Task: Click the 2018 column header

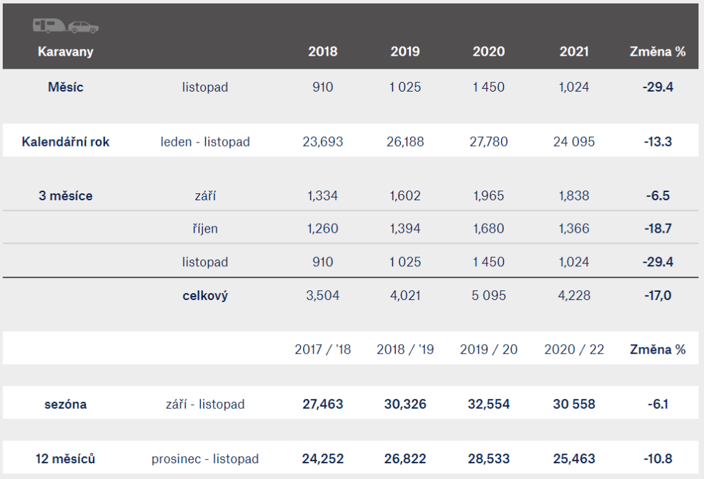Action: point(323,52)
